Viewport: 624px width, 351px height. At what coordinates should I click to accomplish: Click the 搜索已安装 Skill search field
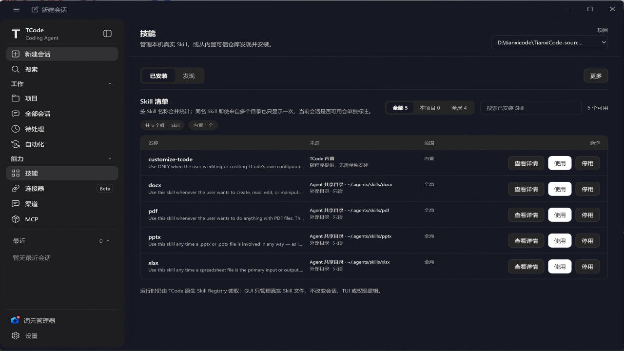531,108
